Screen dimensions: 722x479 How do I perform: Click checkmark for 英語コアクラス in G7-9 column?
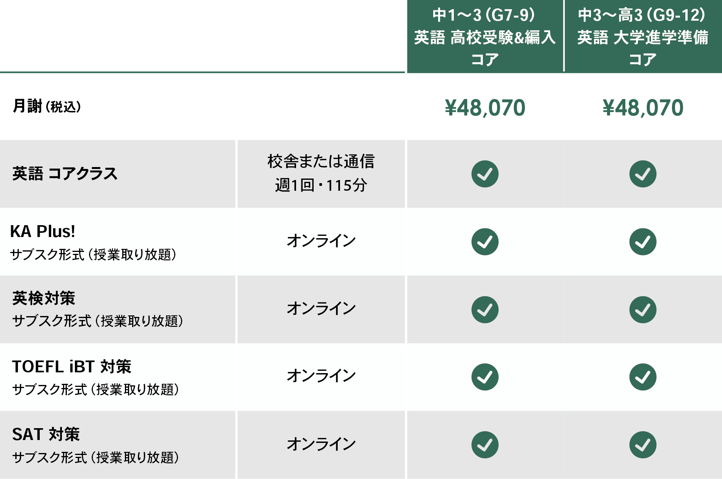(485, 174)
